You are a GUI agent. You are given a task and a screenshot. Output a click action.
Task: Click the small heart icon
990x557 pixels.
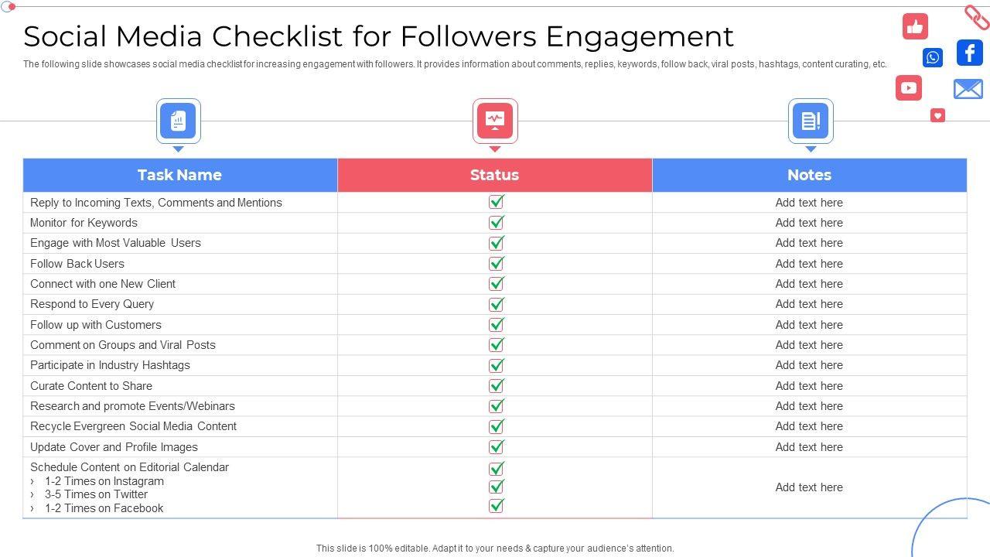click(937, 116)
